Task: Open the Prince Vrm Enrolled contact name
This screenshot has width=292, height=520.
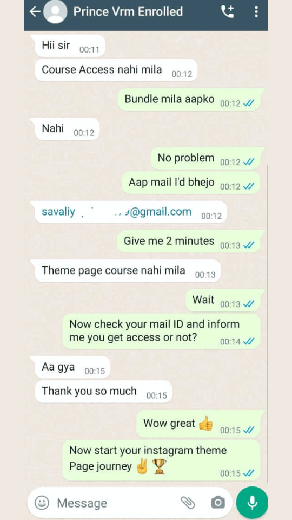Action: [128, 11]
